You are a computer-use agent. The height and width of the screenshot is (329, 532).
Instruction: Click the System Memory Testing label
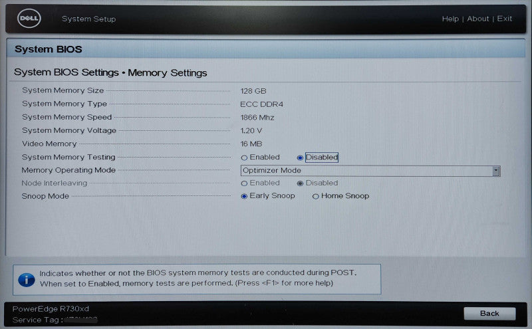click(68, 158)
